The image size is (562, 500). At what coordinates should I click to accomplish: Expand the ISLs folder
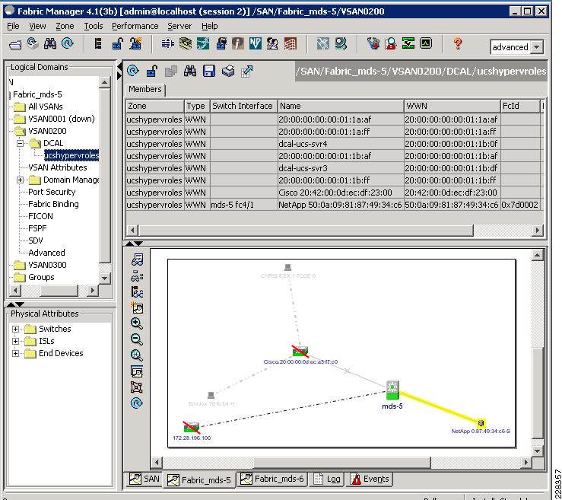point(15,341)
